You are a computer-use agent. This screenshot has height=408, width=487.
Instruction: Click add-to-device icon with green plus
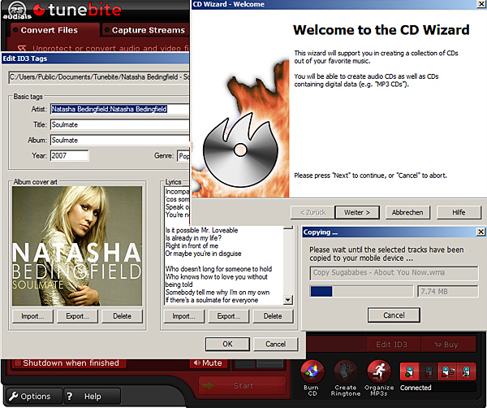(409, 371)
